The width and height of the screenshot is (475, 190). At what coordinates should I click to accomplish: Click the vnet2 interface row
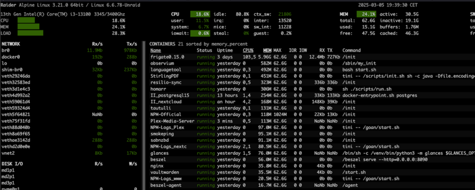click(x=69, y=153)
